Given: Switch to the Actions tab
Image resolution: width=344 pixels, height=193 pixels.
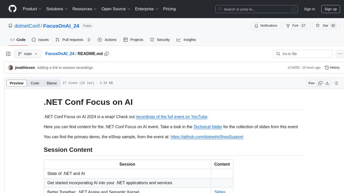Looking at the screenshot, I should click(107, 40).
